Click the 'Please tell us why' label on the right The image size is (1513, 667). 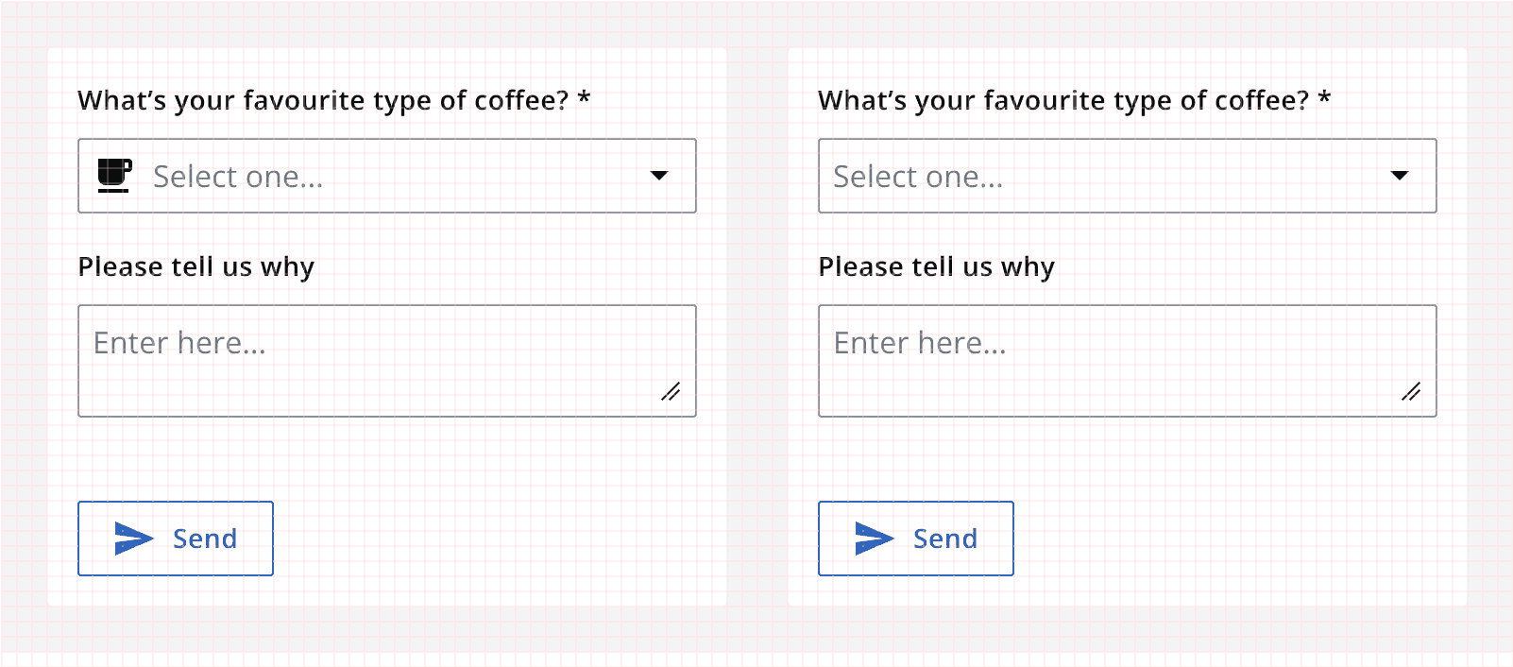936,266
